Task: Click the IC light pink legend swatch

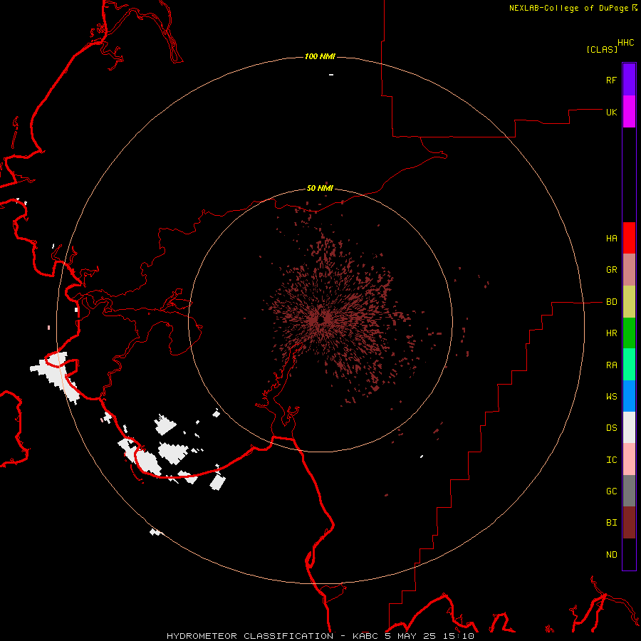Action: tap(629, 459)
